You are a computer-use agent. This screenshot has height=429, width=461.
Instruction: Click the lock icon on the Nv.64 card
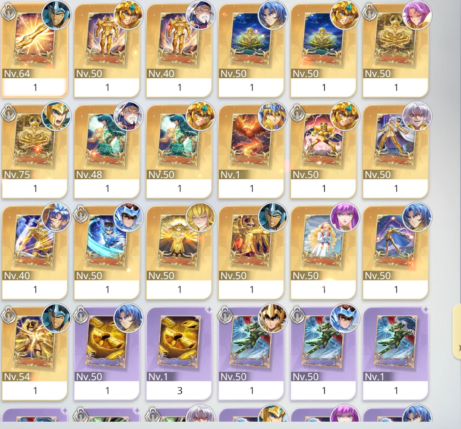[8, 12]
